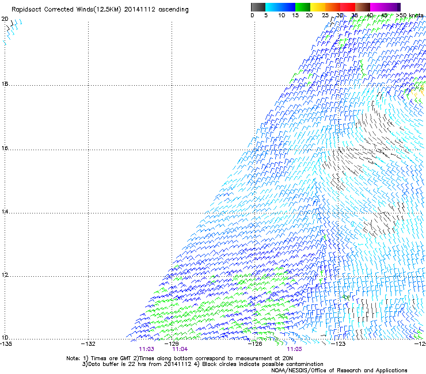Click the longitude label '-129' on bottom axis
This screenshot has width=426, height=374.
click(x=172, y=344)
